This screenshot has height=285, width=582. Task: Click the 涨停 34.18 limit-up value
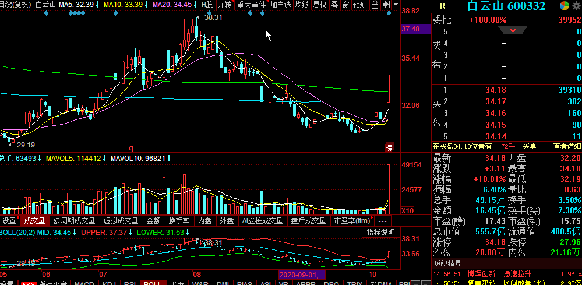tap(496, 242)
